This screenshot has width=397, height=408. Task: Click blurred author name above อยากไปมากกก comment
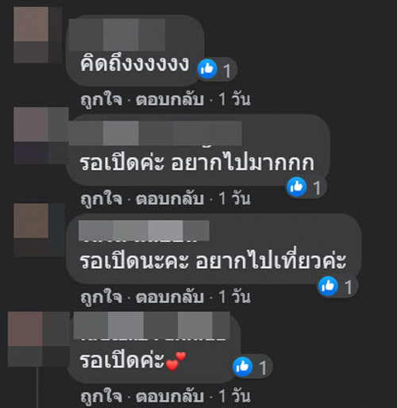coord(156,133)
